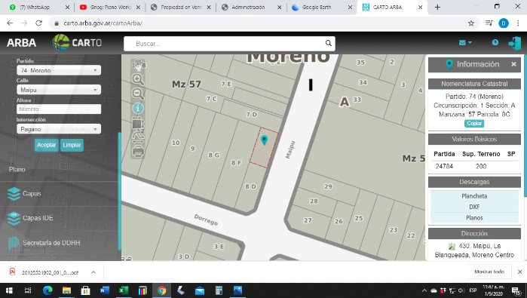Click the print map icon
This screenshot has height=298, width=527.
(137, 152)
